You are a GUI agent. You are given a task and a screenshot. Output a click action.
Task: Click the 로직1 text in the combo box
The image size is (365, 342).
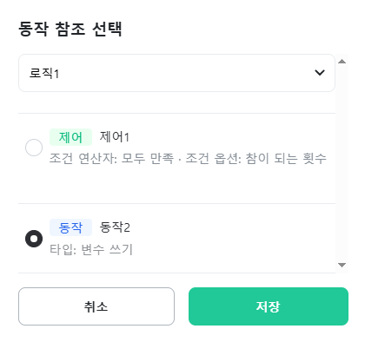44,73
